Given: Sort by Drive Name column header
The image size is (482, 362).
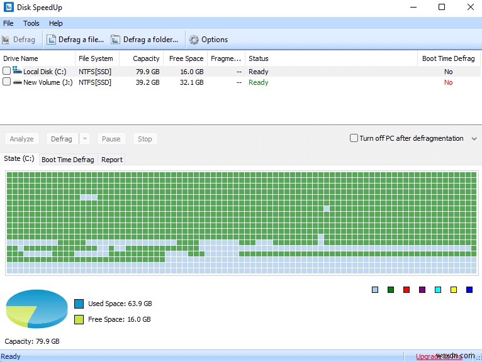Looking at the screenshot, I should tap(38, 58).
